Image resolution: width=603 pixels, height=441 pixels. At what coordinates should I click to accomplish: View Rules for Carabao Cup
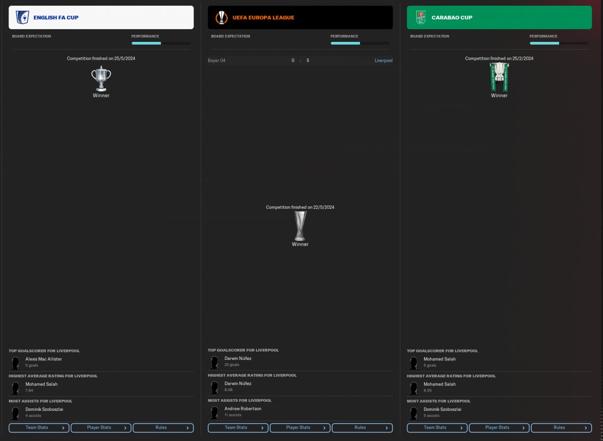(562, 428)
